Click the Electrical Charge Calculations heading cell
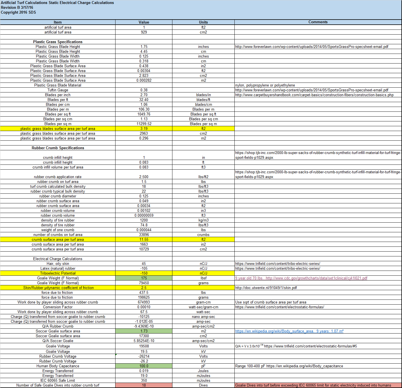Image resolution: width=402 pixels, height=388 pixels. 58,259
